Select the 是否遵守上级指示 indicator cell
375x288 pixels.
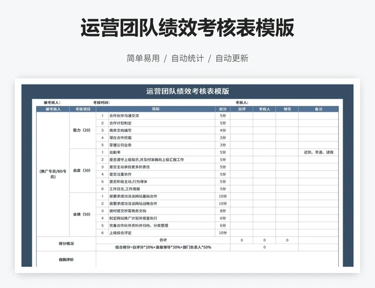click(162, 160)
